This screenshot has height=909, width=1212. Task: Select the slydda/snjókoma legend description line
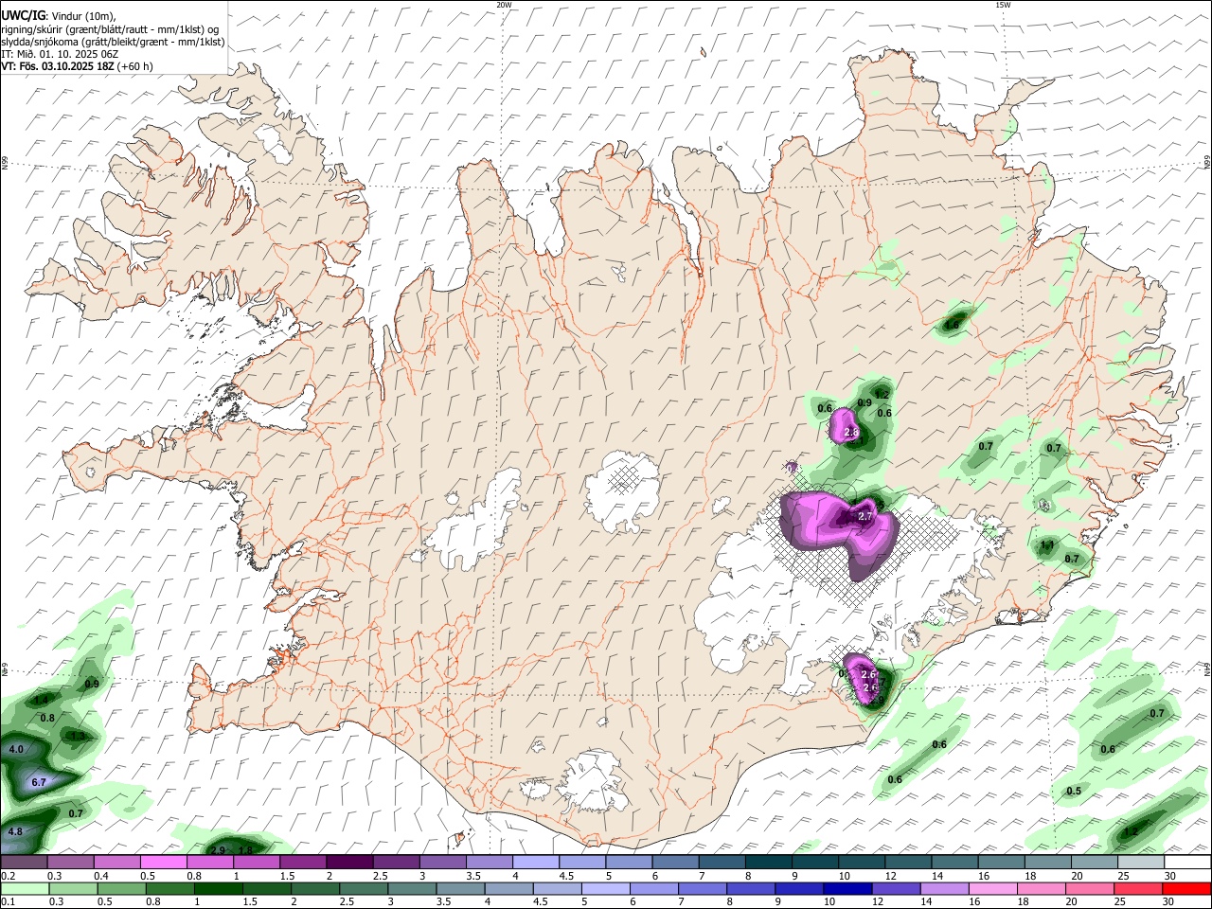(x=113, y=42)
